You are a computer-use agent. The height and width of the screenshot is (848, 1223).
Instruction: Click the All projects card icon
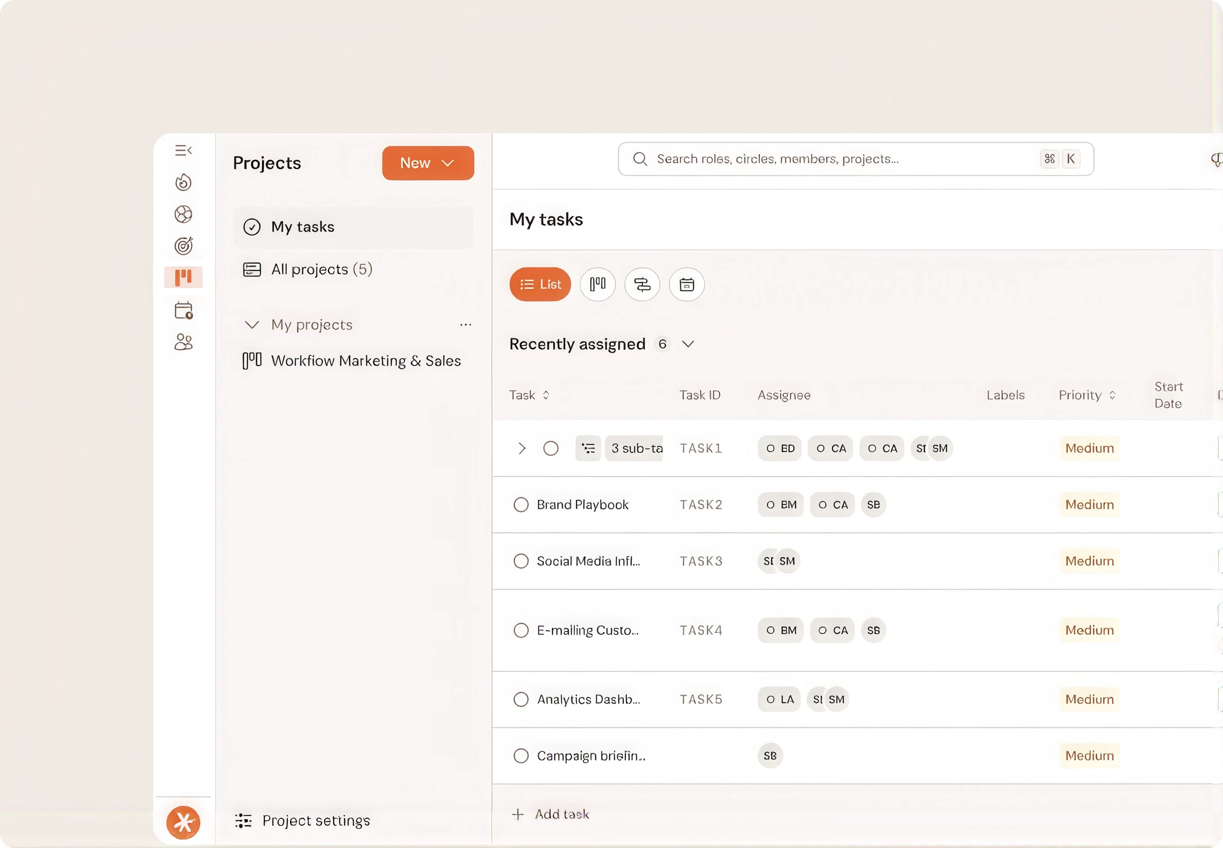point(252,269)
